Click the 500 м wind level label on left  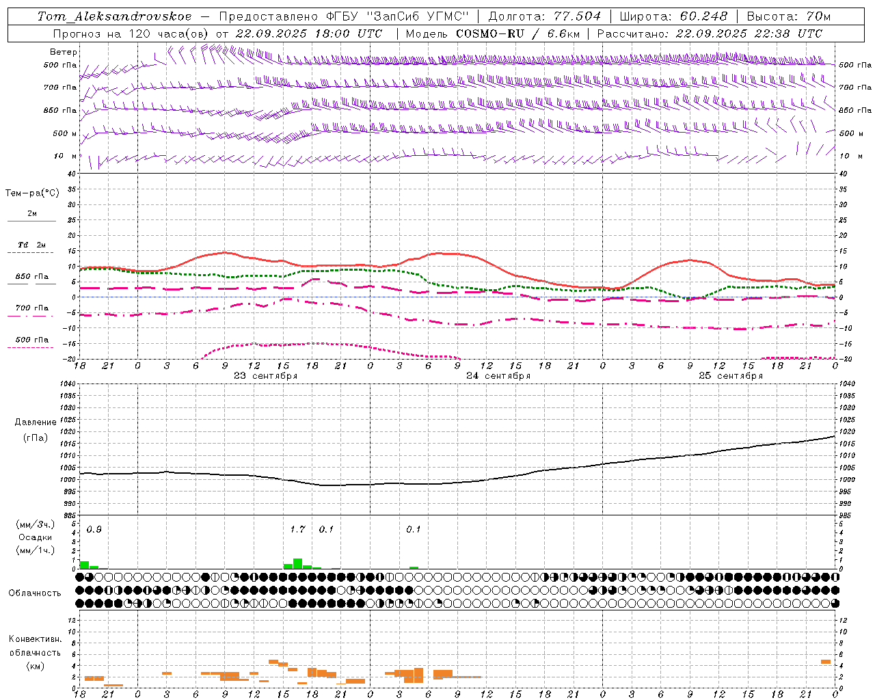pyautogui.click(x=64, y=133)
